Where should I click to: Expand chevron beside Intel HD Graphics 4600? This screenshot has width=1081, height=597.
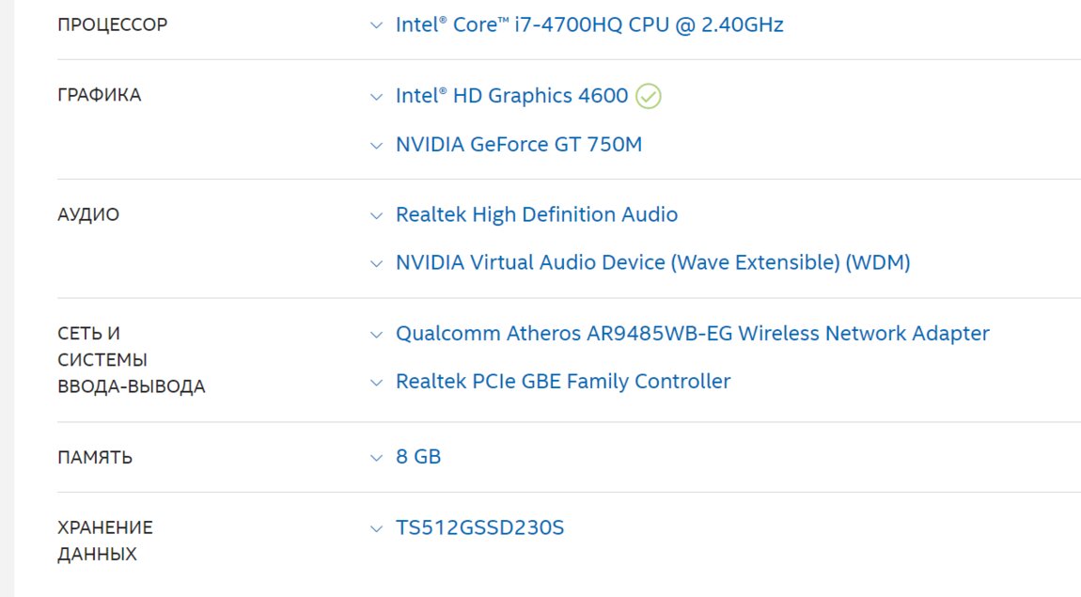tap(377, 97)
